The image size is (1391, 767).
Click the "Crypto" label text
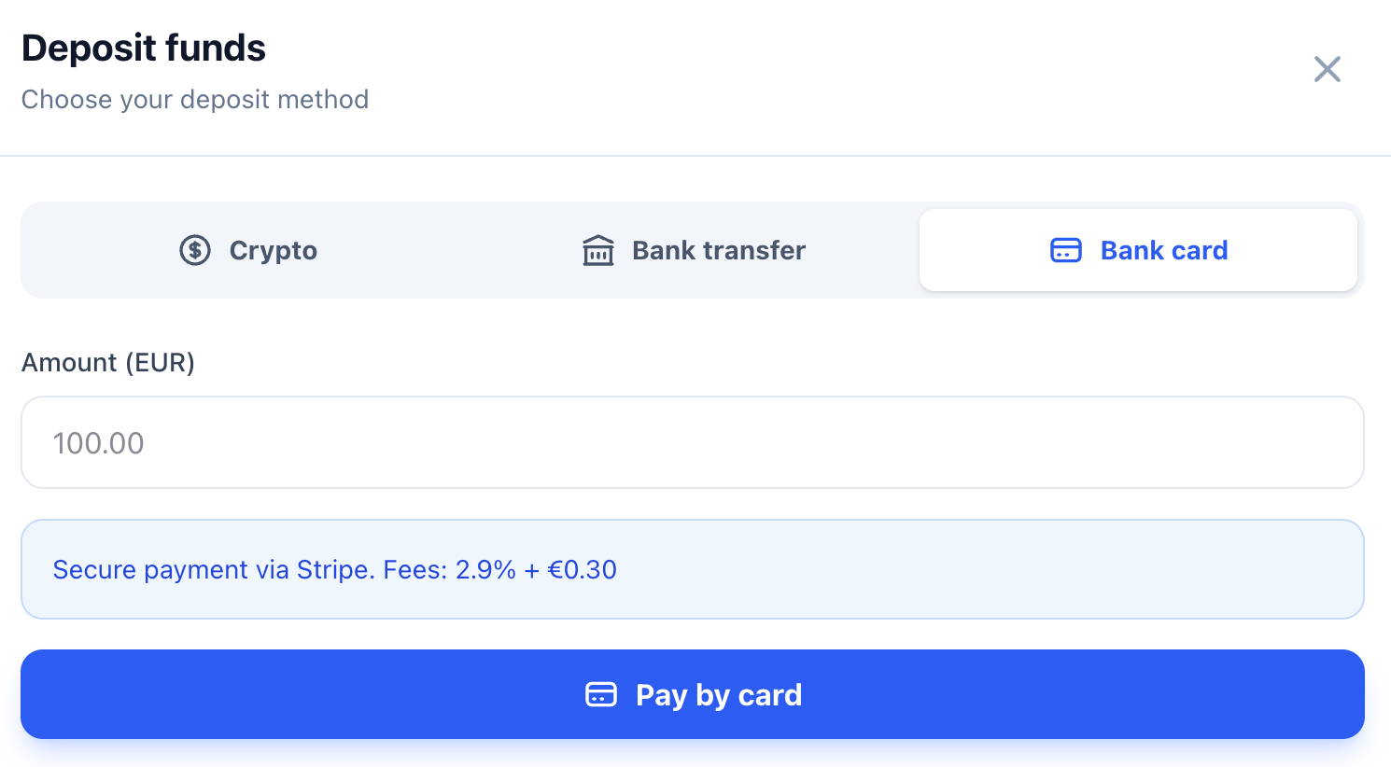point(274,250)
